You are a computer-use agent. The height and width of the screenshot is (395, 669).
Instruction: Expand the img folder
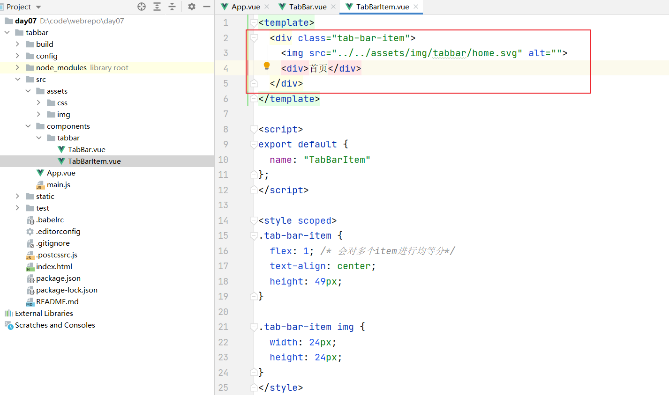click(38, 114)
